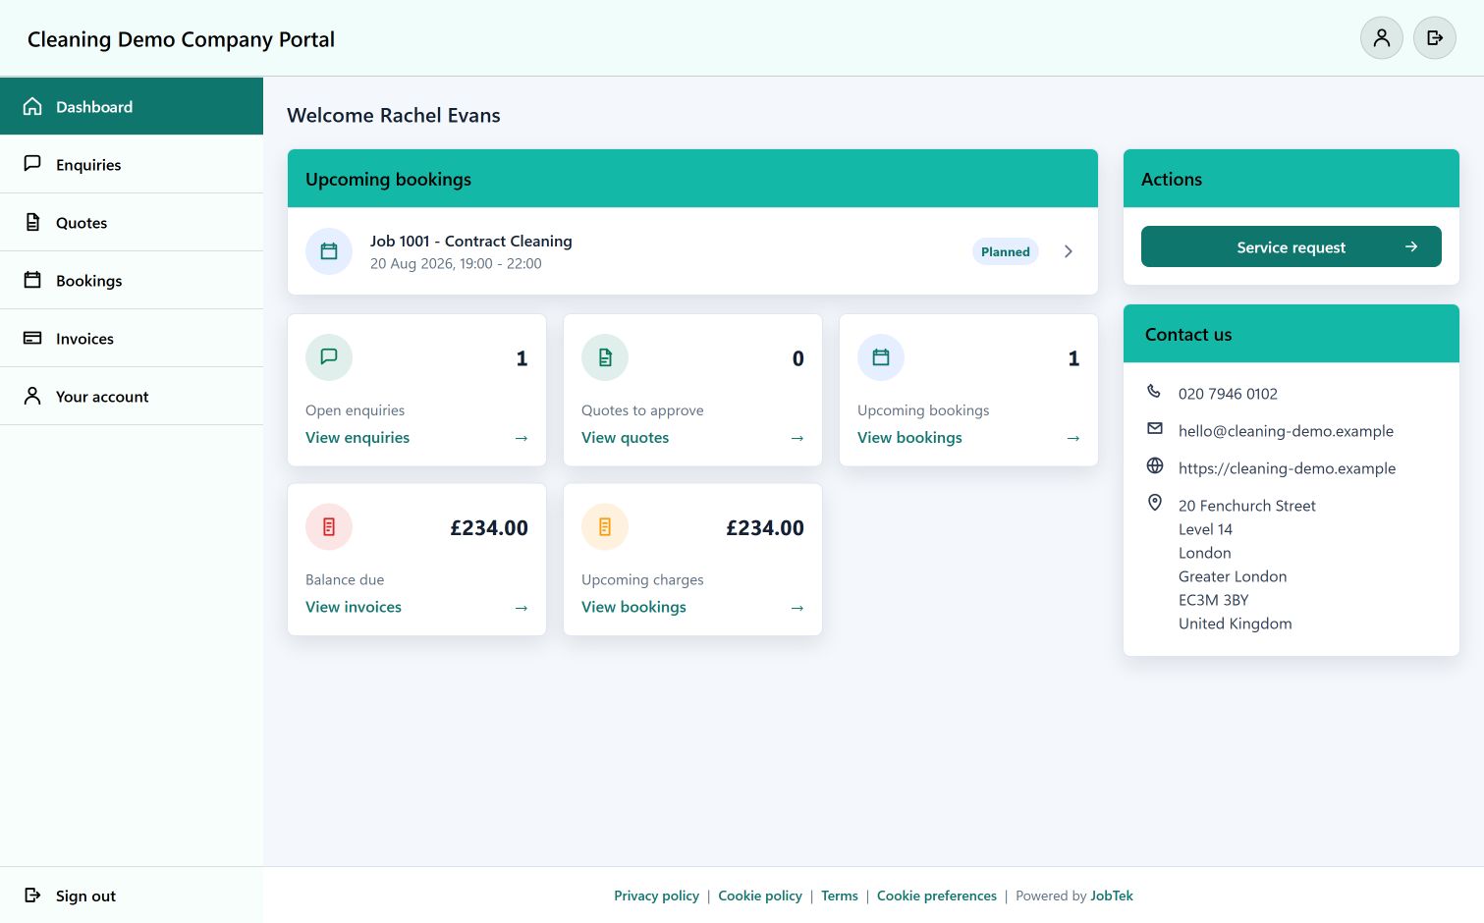
Task: Open the https://cleaning-demo.example website link
Action: coord(1287,468)
